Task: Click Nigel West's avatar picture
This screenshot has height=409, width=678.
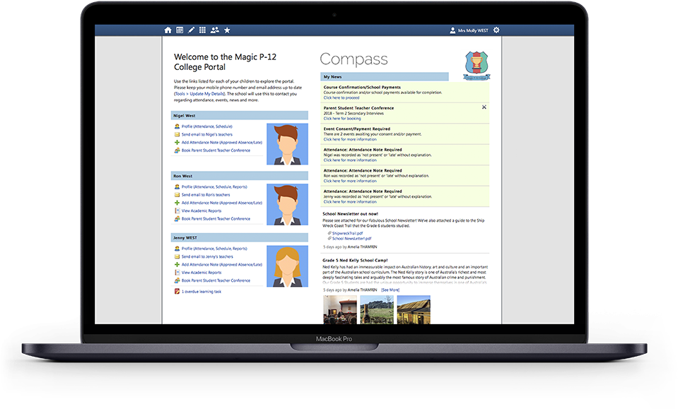Action: coord(287,144)
